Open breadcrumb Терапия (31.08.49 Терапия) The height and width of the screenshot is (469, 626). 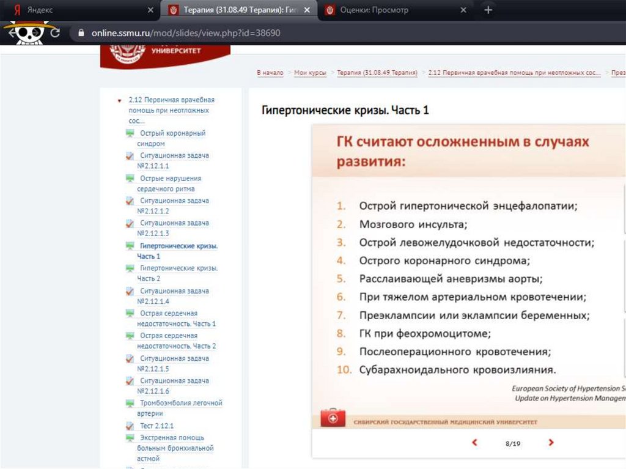[377, 73]
